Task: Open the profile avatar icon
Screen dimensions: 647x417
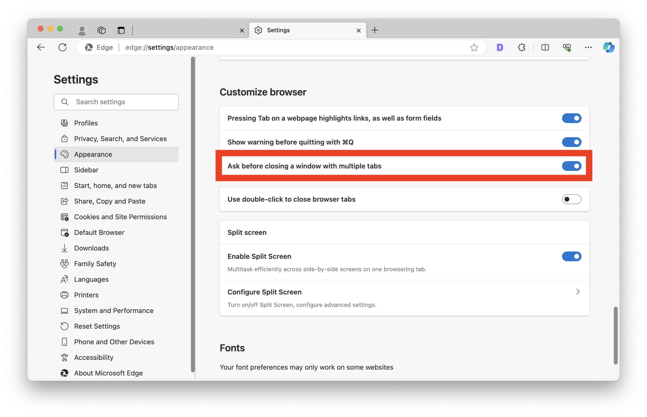Action: coord(82,30)
